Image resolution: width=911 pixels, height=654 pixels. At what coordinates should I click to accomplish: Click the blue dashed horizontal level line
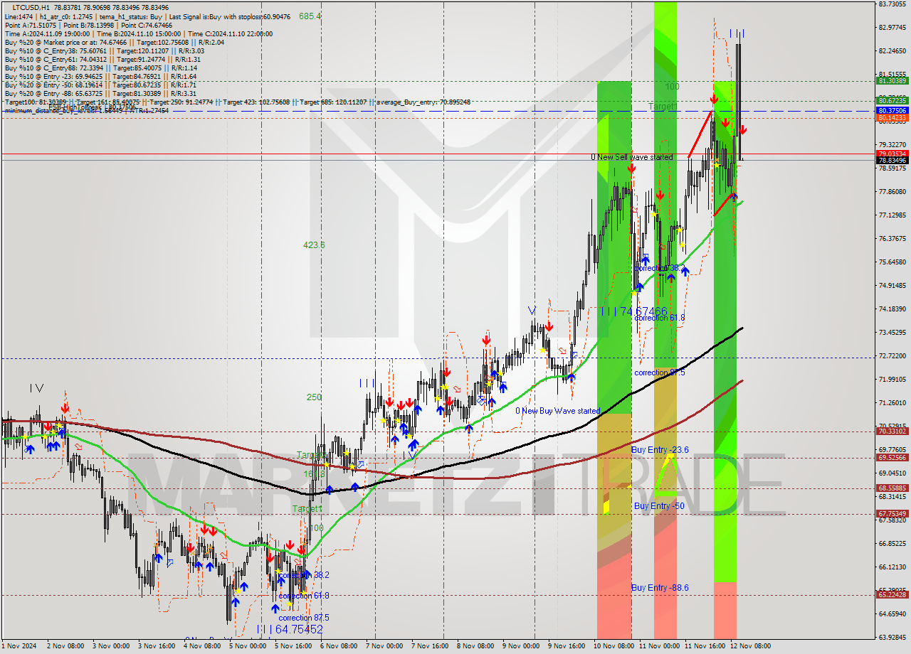click(x=438, y=111)
